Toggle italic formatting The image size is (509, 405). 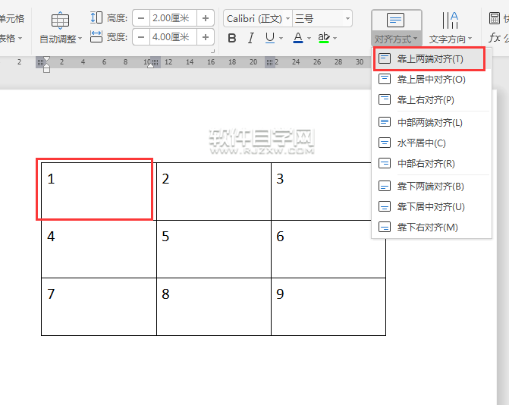pos(250,38)
